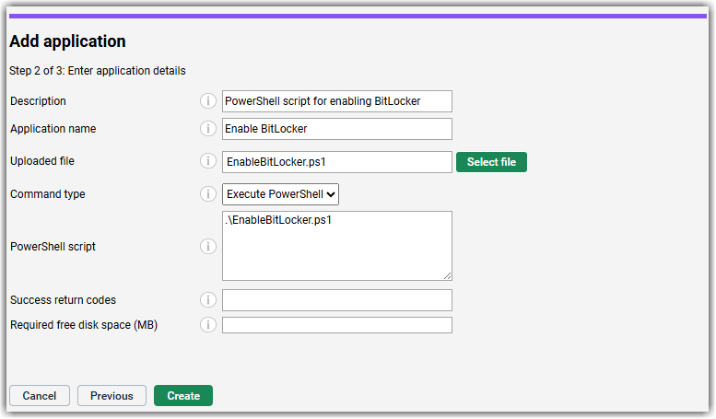Open the info tooltip for Command type
Screen dimensions: 716x419
tap(208, 194)
